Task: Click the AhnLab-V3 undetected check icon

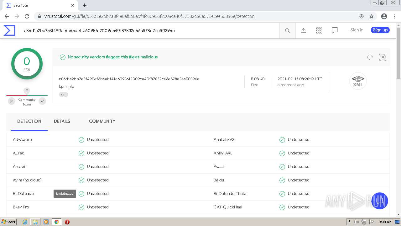Action: pos(282,140)
